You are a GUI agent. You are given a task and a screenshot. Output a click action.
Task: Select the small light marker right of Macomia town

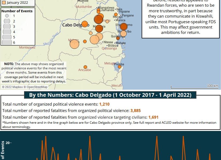pyautogui.click(x=107, y=21)
